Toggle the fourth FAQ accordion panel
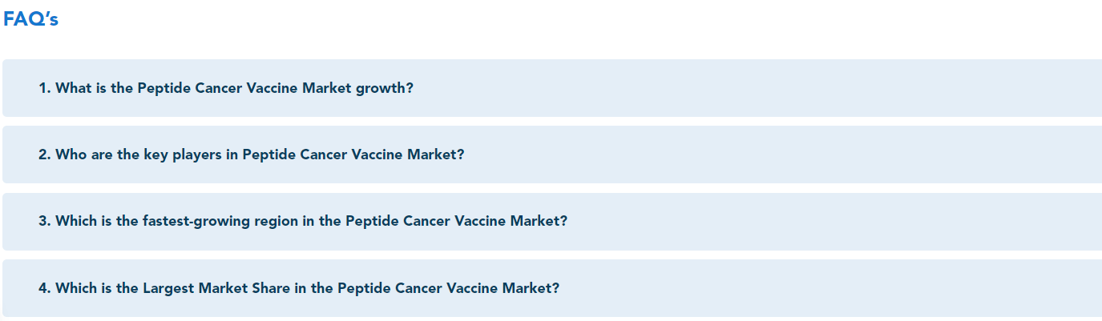 [x=552, y=288]
